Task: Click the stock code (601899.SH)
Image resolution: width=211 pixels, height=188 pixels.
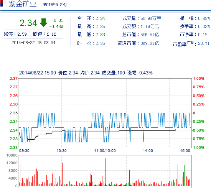Action: pyautogui.click(x=54, y=5)
